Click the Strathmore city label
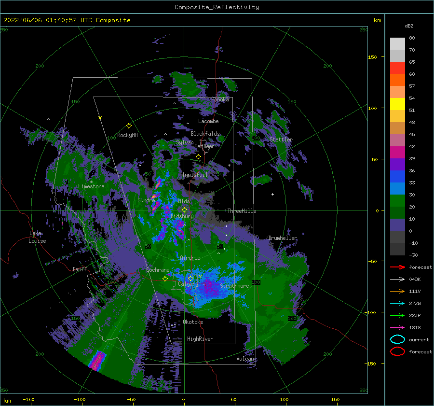 (x=234, y=286)
